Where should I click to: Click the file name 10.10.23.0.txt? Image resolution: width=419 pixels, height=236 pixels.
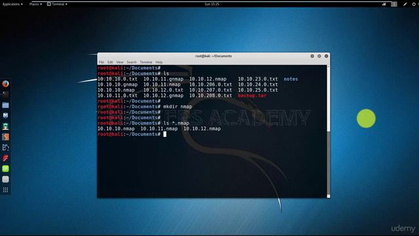(x=257, y=79)
